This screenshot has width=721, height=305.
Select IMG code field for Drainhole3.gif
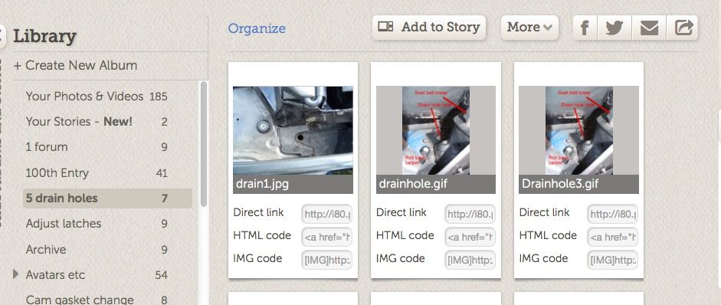(612, 260)
